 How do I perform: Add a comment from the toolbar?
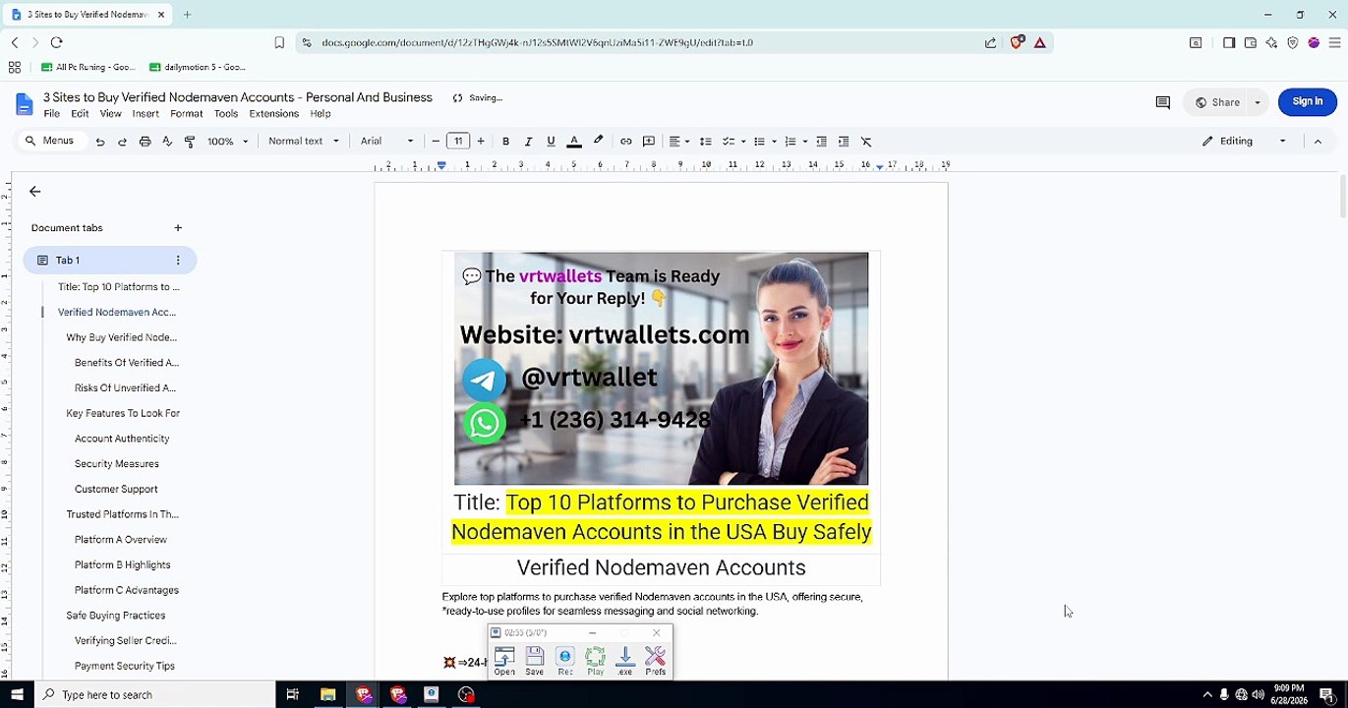(x=649, y=142)
